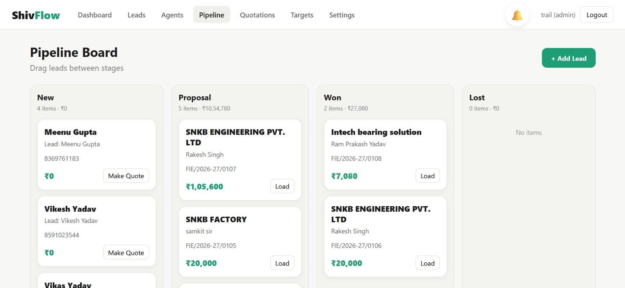The image size is (625, 288).
Task: Click the Vikas Yadav card
Action: 96,281
